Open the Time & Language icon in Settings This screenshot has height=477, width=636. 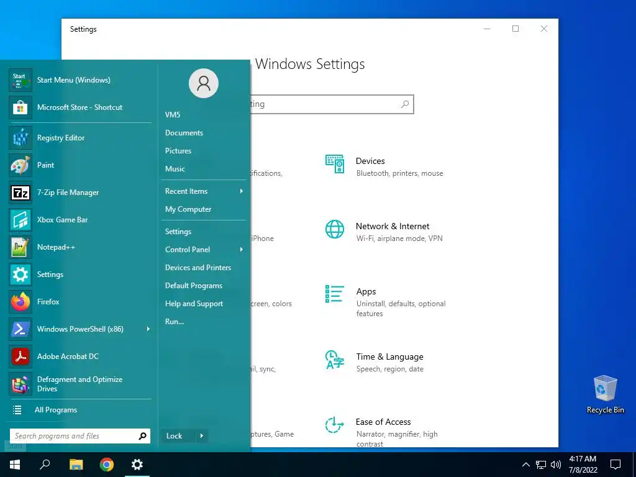tap(335, 360)
